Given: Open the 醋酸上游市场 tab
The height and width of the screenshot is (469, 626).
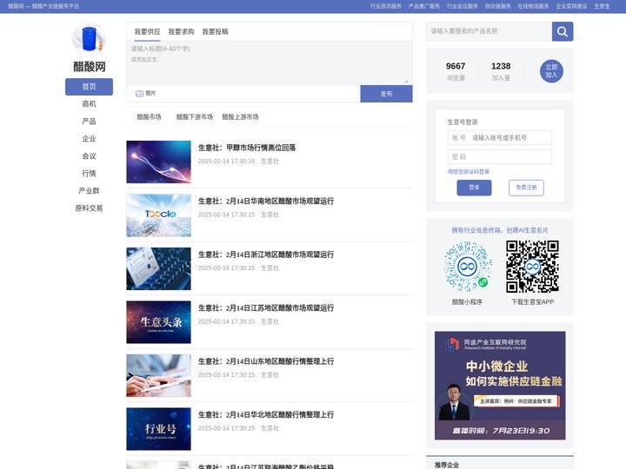Looking at the screenshot, I should [240, 117].
